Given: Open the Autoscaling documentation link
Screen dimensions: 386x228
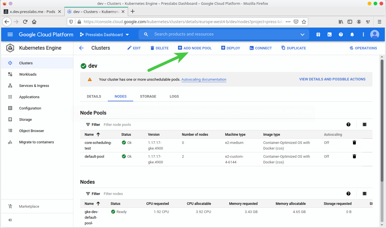Looking at the screenshot, I should point(204,80).
